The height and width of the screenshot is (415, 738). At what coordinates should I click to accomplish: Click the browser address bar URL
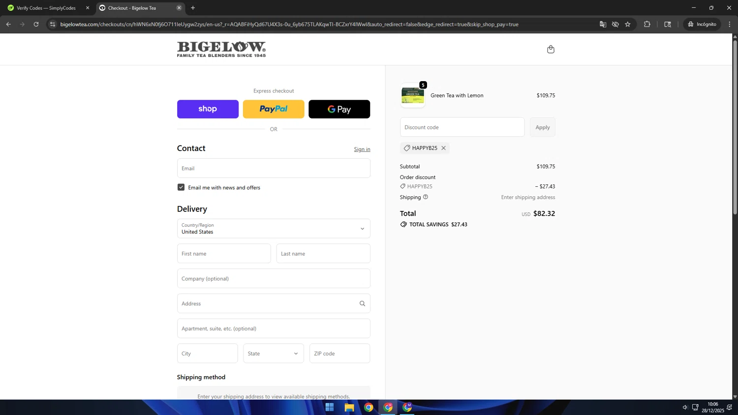(289, 24)
